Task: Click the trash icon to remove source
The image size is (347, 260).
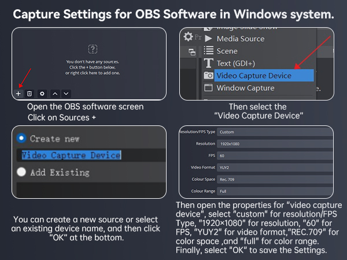Action: point(29,93)
